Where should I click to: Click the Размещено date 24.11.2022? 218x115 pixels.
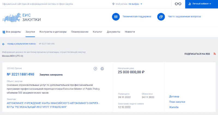pyautogui.click(x=124, y=97)
